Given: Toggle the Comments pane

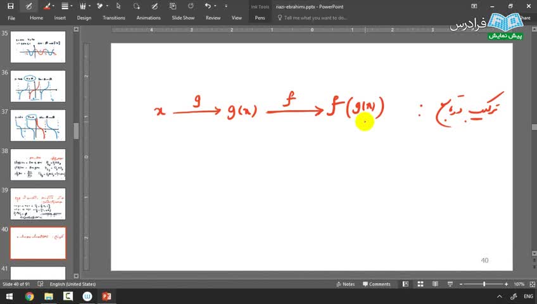Looking at the screenshot, I should (376, 284).
